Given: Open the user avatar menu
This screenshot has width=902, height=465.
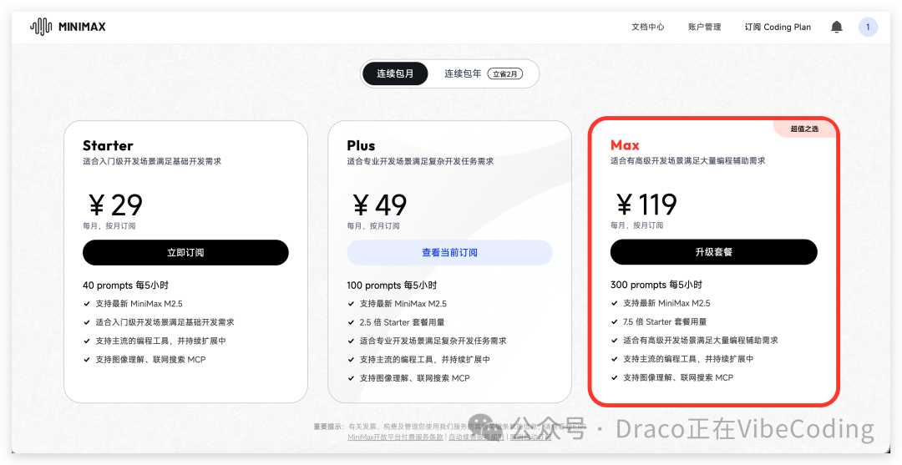Looking at the screenshot, I should (x=868, y=27).
